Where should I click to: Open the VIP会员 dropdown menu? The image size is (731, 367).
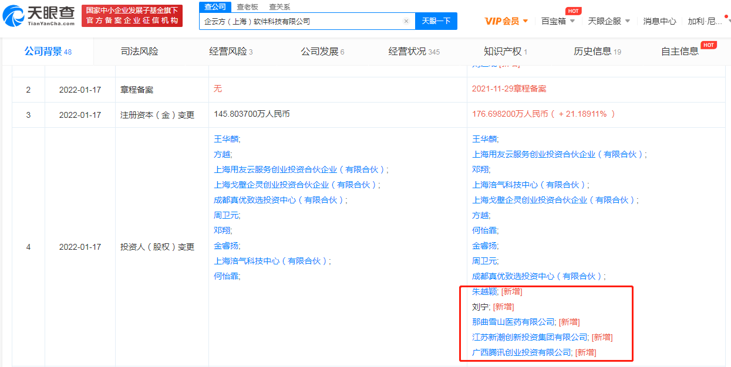pos(506,21)
